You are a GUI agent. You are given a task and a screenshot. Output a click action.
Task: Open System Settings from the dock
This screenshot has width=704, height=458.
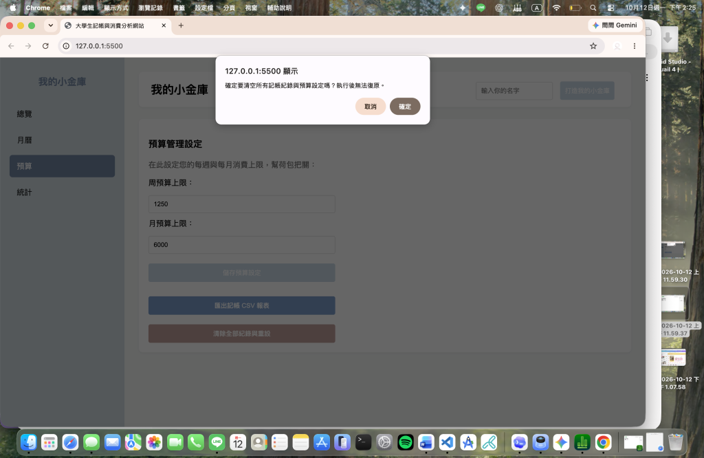pos(384,442)
